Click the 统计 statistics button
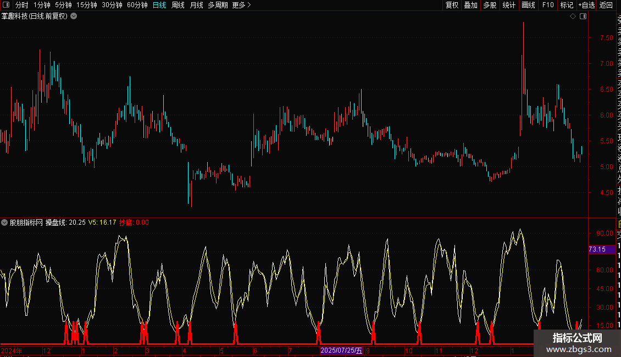 (x=509, y=5)
